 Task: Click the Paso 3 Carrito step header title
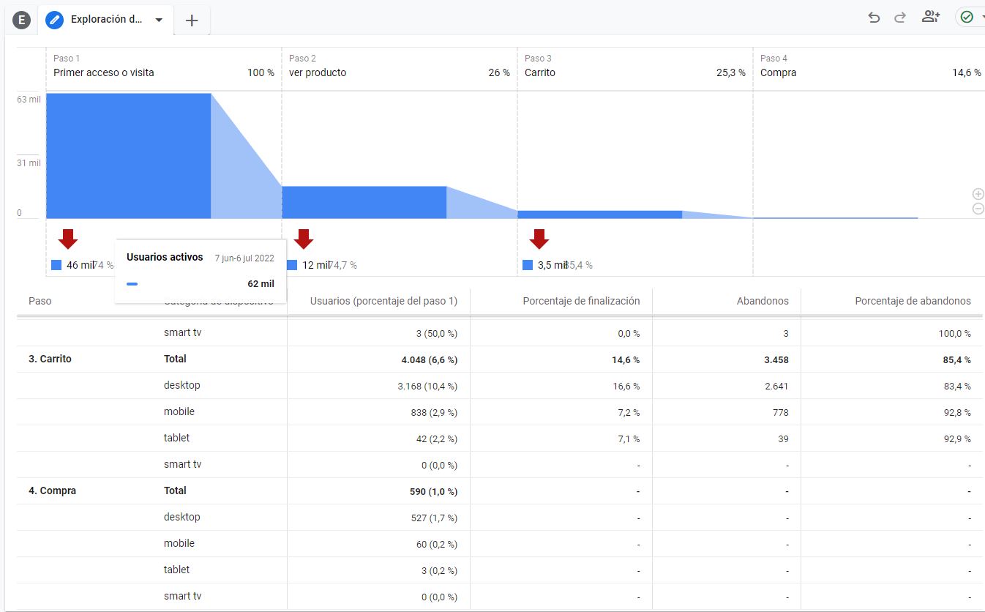[x=540, y=72]
